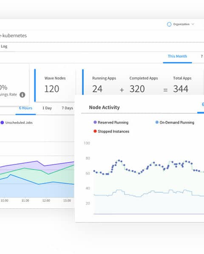
Task: Click the Running Apps label
Action: click(x=104, y=78)
